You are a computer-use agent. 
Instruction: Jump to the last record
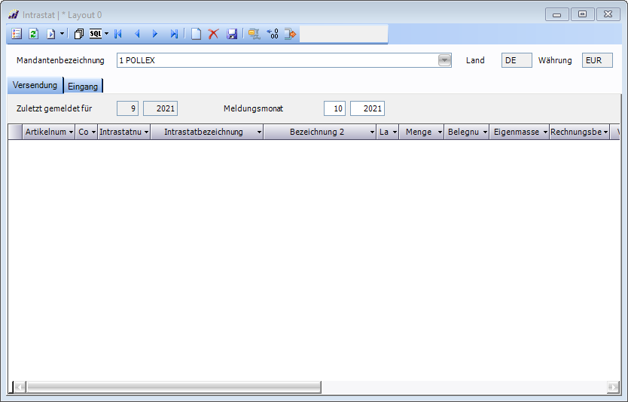(x=174, y=34)
